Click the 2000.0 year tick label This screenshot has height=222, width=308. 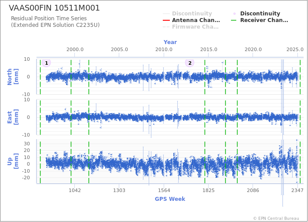[x=75, y=49]
